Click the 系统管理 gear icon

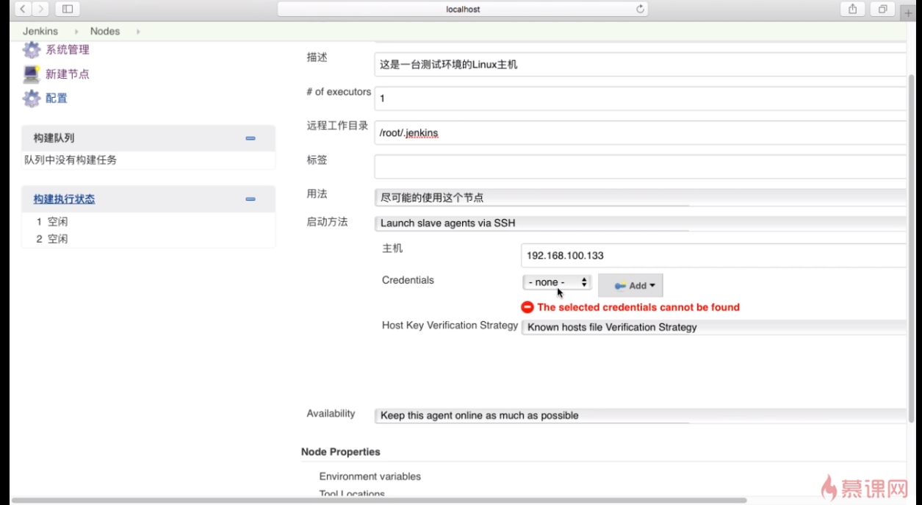pyautogui.click(x=31, y=50)
